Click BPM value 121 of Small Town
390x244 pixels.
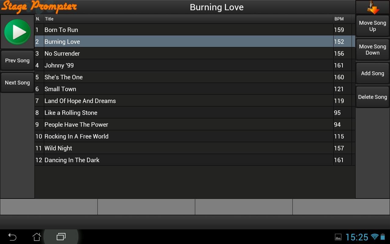[x=339, y=89]
